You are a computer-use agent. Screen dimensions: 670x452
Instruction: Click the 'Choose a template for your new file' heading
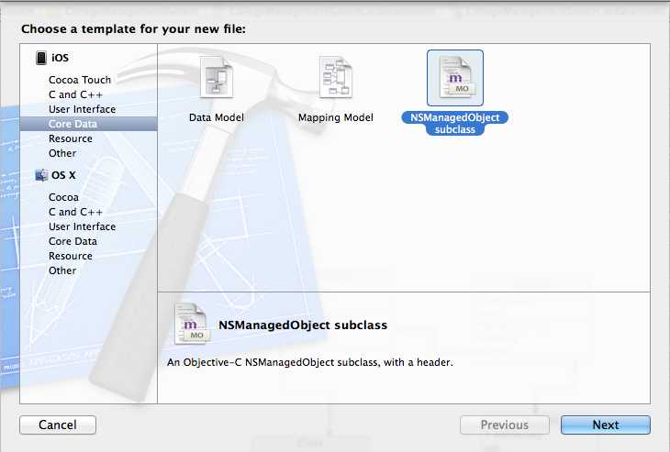(133, 29)
